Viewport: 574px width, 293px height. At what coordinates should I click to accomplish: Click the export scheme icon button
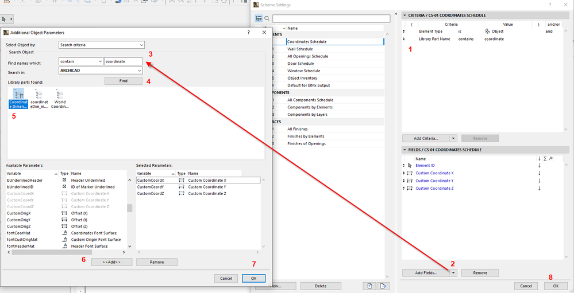pyautogui.click(x=383, y=286)
